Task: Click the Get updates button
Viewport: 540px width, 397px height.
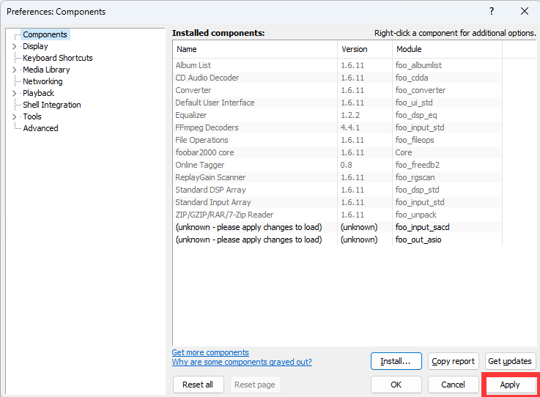Action: (x=510, y=361)
